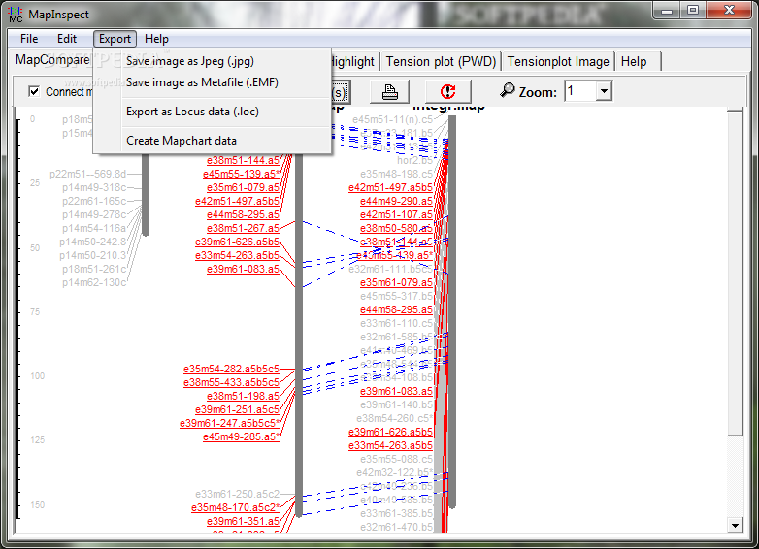759x549 pixels.
Task: Click marker e35m61-079.a5 on middle map
Action: 243,187
